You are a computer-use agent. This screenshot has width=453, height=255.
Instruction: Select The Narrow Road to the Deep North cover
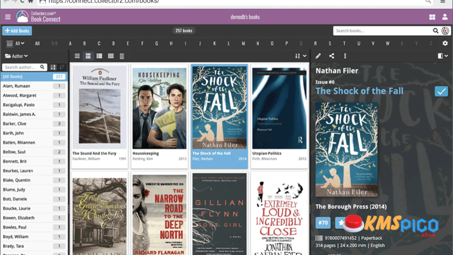[x=159, y=215]
